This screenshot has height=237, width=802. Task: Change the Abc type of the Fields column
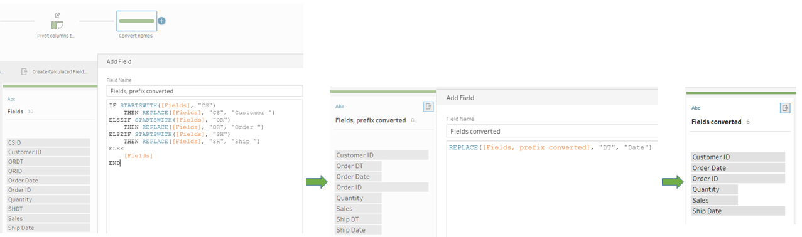coord(11,99)
